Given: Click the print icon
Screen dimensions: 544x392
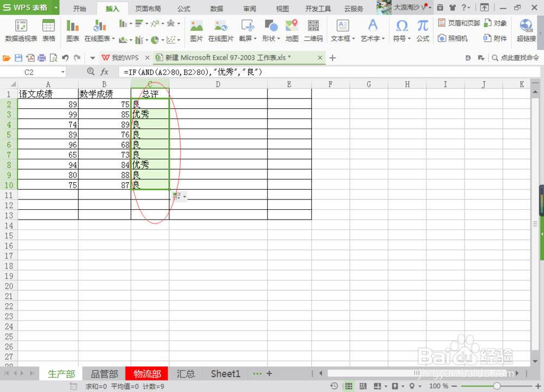Looking at the screenshot, I should pos(42,58).
